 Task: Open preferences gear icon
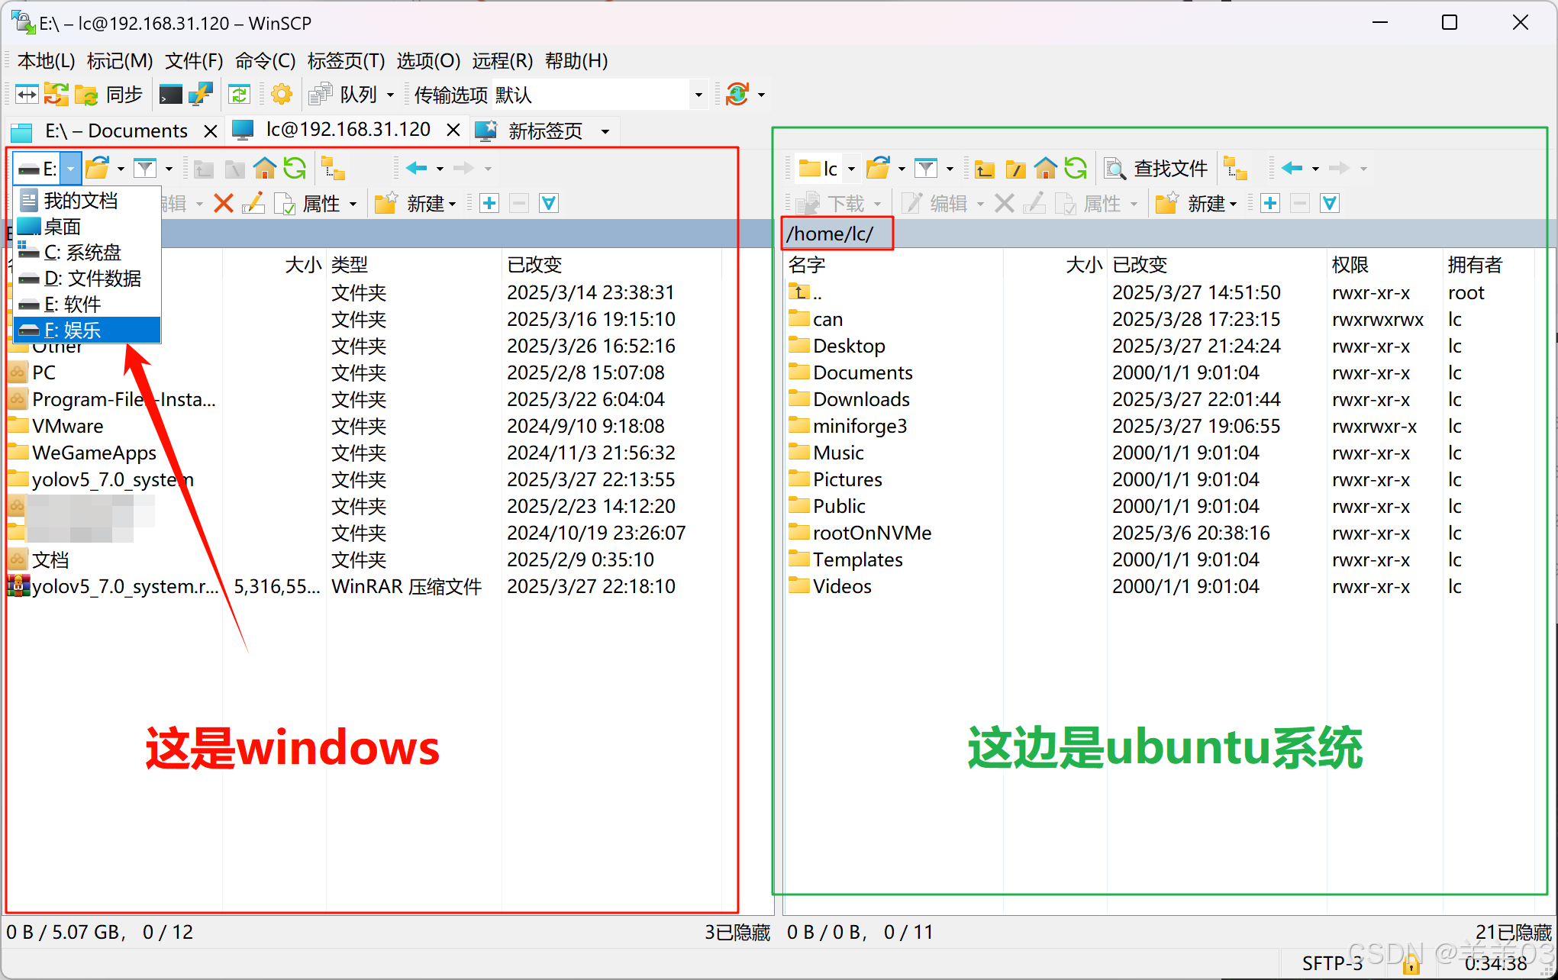pyautogui.click(x=282, y=95)
